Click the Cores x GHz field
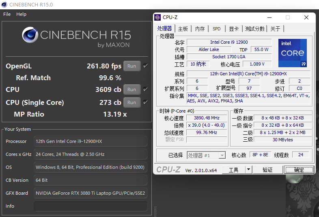 point(91,154)
